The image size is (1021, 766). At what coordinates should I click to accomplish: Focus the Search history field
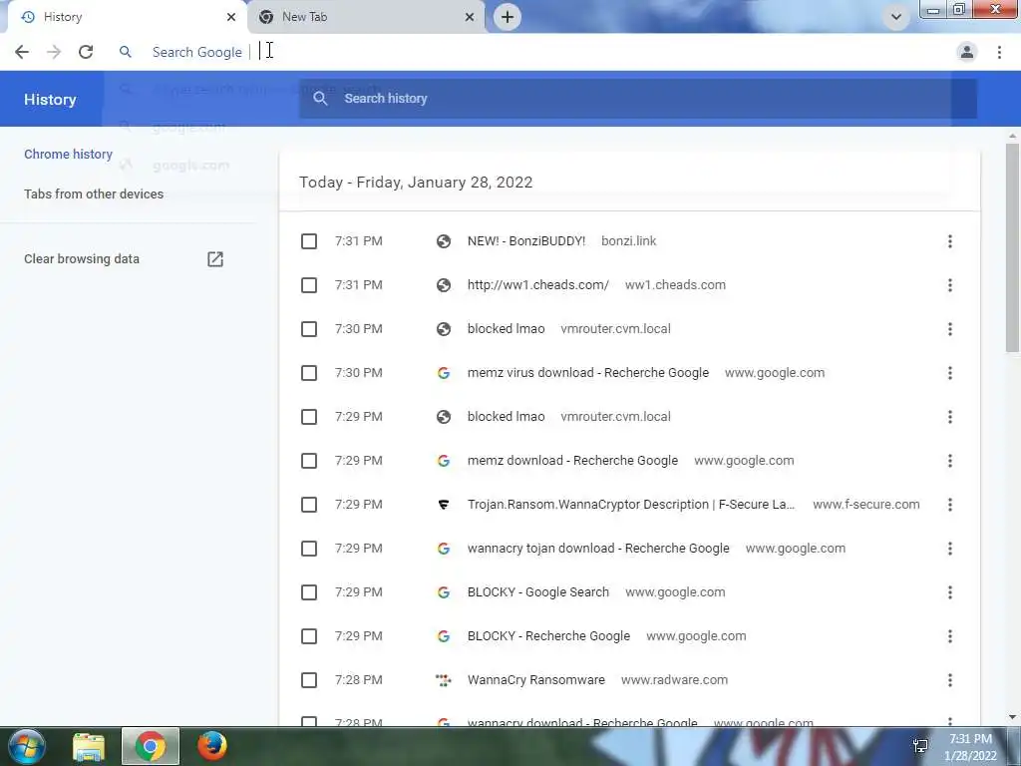tap(637, 99)
